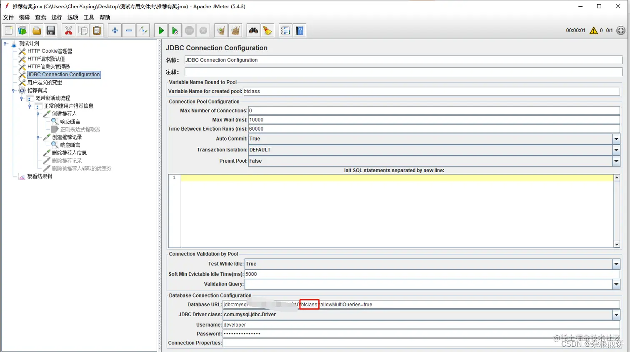Click the Clear results broom icon
Image resolution: width=630 pixels, height=352 pixels.
pos(221,30)
